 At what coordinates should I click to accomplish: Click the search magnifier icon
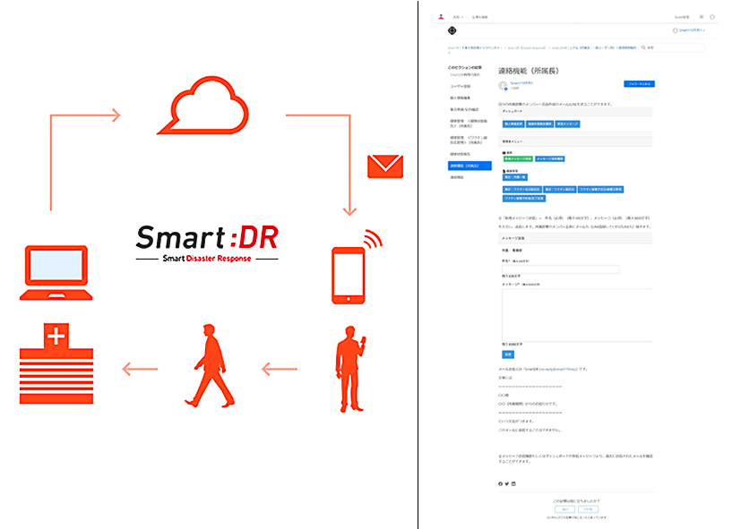(643, 47)
